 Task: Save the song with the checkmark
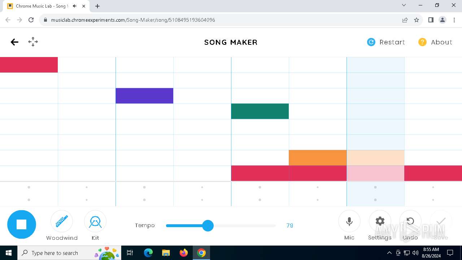pyautogui.click(x=441, y=221)
